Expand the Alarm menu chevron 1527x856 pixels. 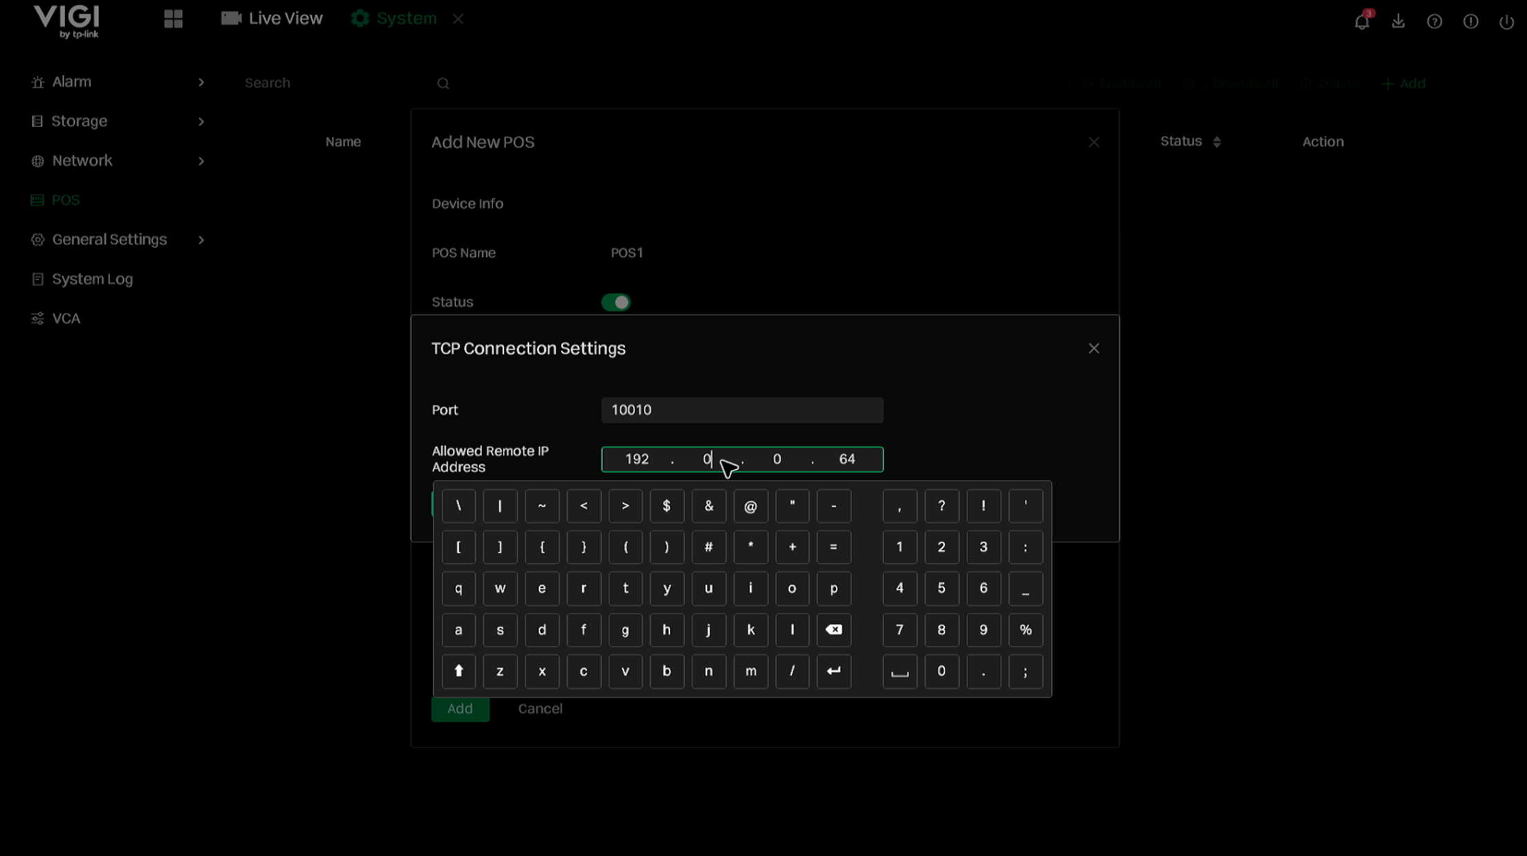point(201,82)
